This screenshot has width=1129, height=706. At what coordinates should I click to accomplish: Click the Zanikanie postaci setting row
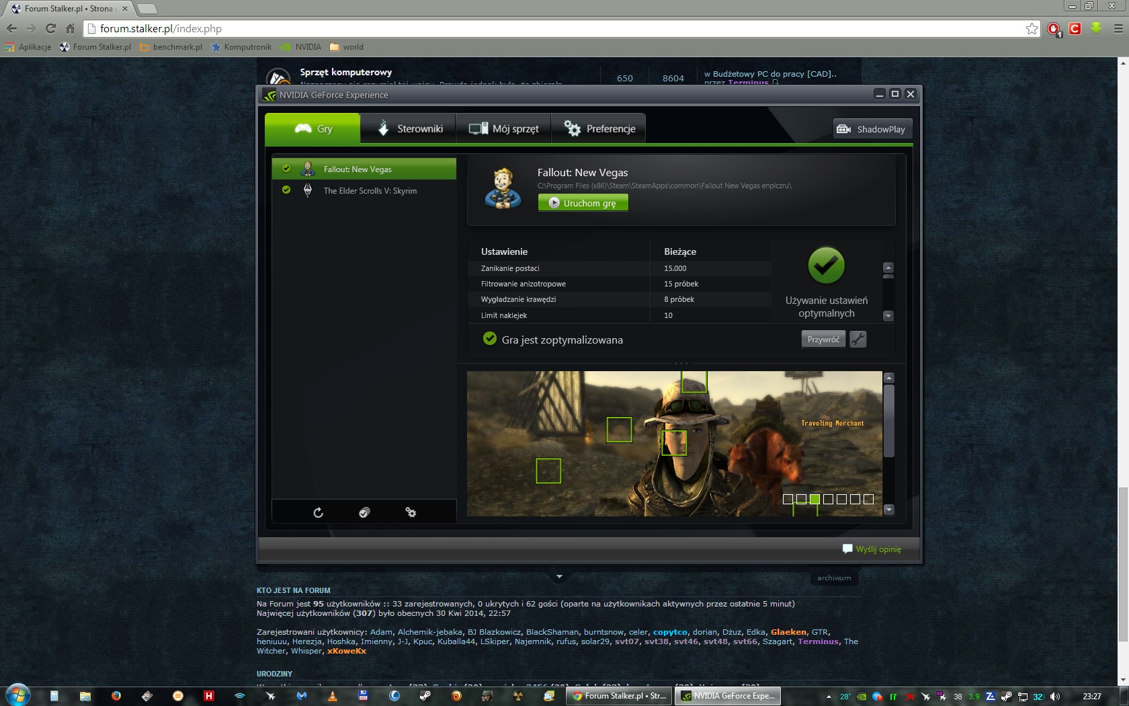[620, 268]
